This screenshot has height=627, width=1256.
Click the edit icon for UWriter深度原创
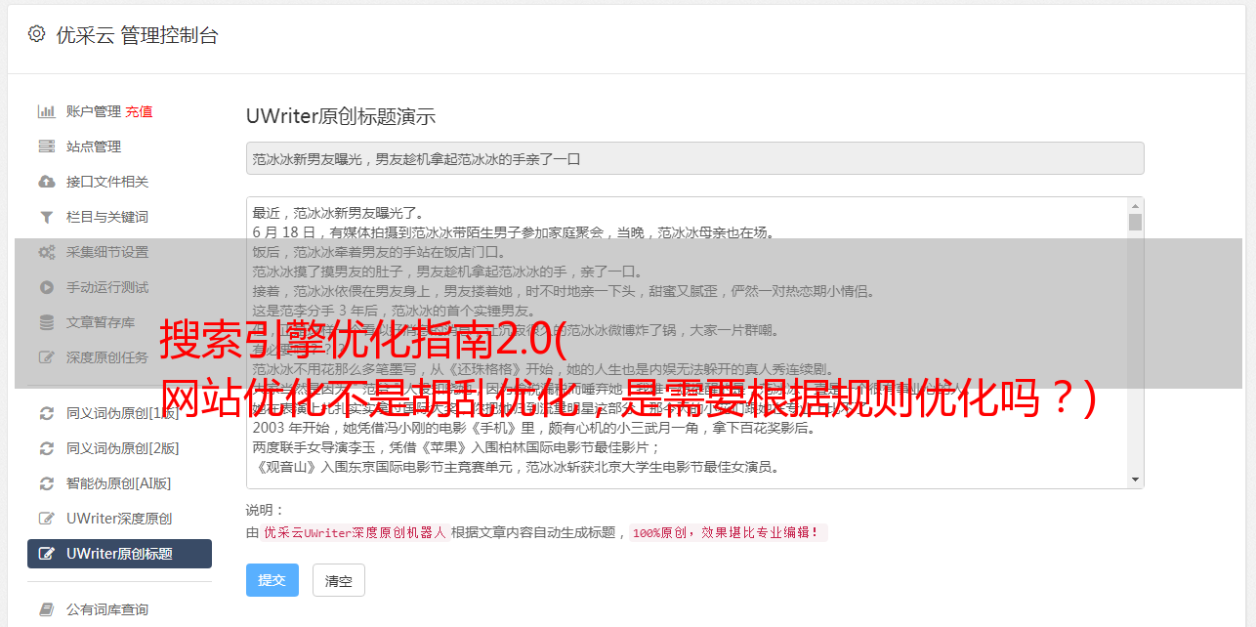[46, 519]
